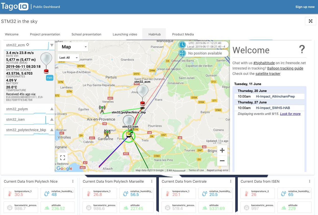Zoom in the map with plus button
Screen dimensions: 318x215
[x=222, y=150]
